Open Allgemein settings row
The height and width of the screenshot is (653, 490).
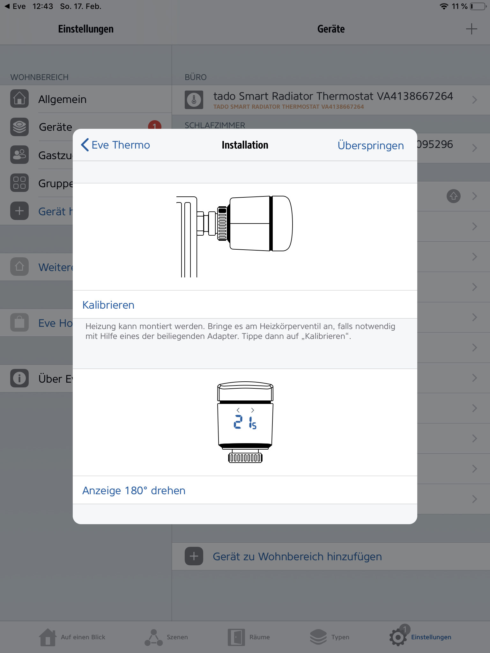click(86, 99)
